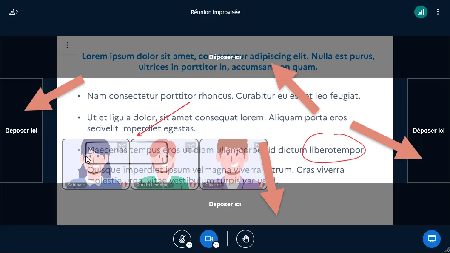Open the webcam settings chevron menu
Viewport: 450px width, 253px height.
(216, 245)
